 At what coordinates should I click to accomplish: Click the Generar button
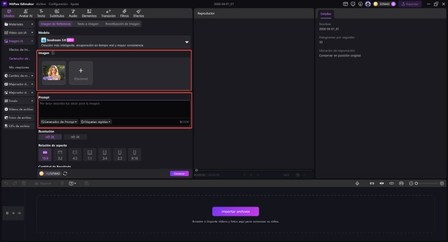179,174
